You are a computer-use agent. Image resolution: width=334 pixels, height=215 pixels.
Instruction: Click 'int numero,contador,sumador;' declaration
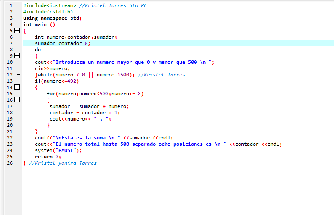click(76, 37)
